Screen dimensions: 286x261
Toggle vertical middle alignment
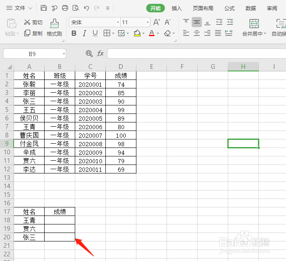(197, 22)
